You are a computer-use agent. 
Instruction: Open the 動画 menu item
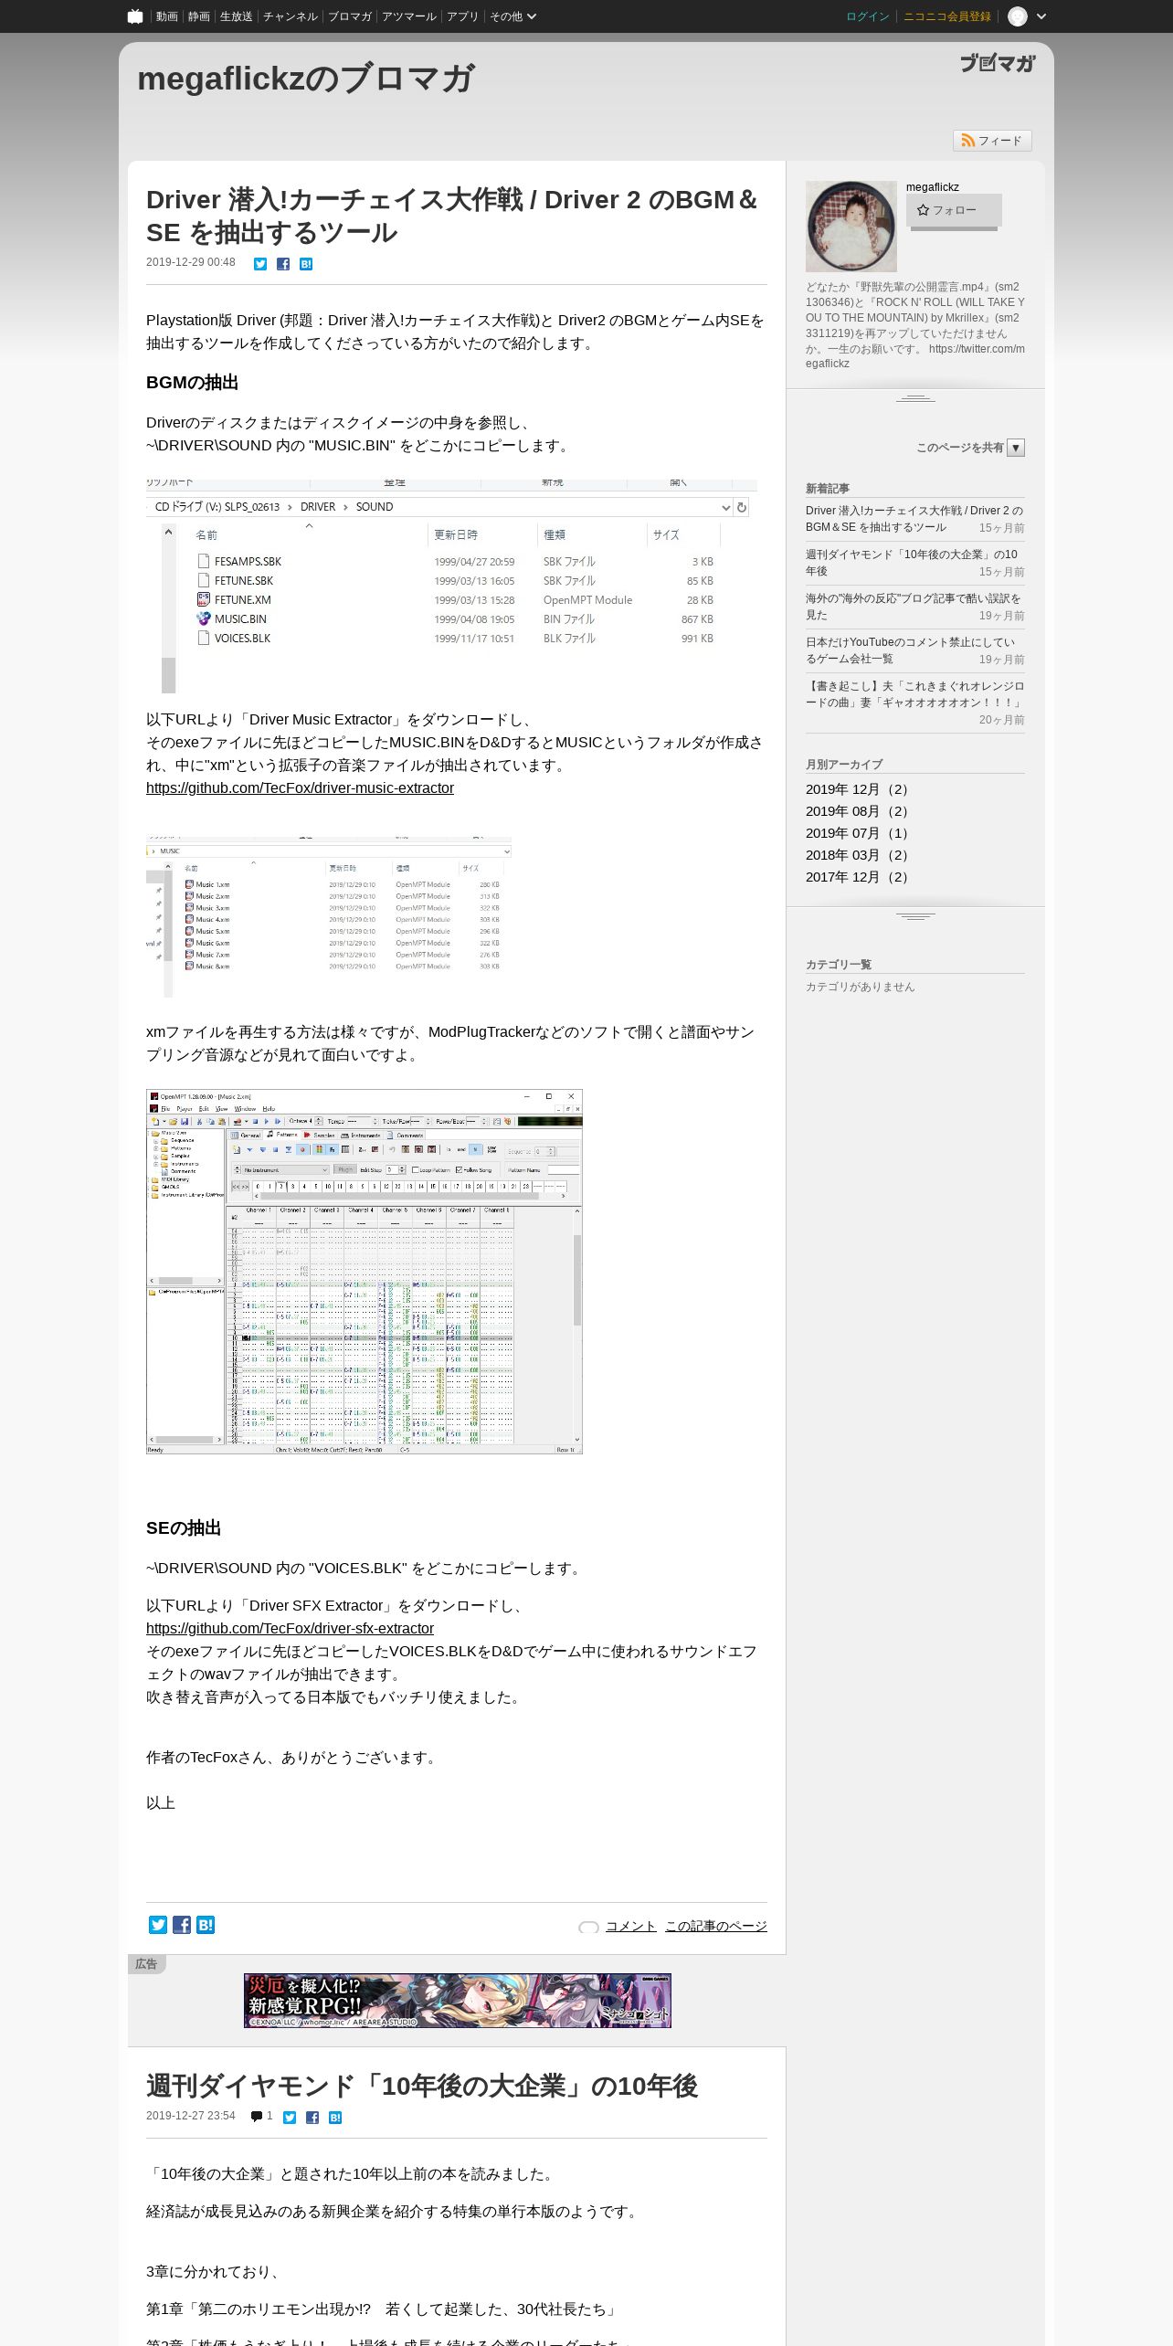point(166,16)
